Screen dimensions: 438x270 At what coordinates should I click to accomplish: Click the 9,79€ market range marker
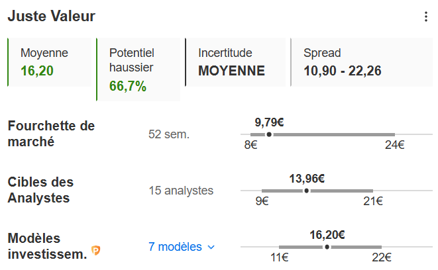coord(269,134)
